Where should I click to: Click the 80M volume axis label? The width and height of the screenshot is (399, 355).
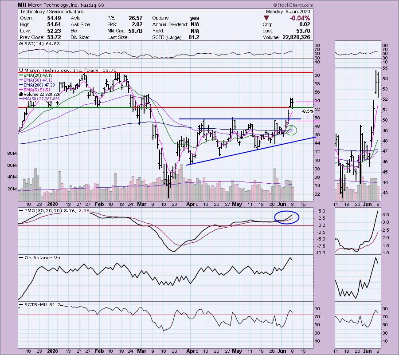12,154
